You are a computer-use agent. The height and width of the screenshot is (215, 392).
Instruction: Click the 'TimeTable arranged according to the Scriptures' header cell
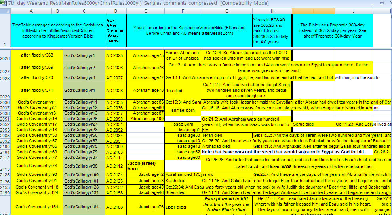tap(58, 30)
